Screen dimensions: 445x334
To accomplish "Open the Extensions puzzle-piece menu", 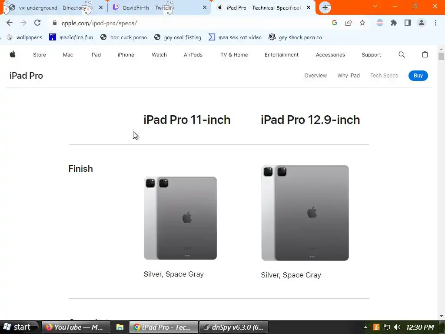I will [394, 23].
